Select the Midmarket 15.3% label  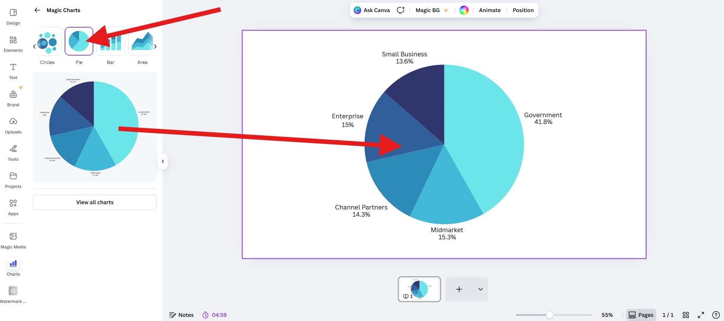click(447, 234)
